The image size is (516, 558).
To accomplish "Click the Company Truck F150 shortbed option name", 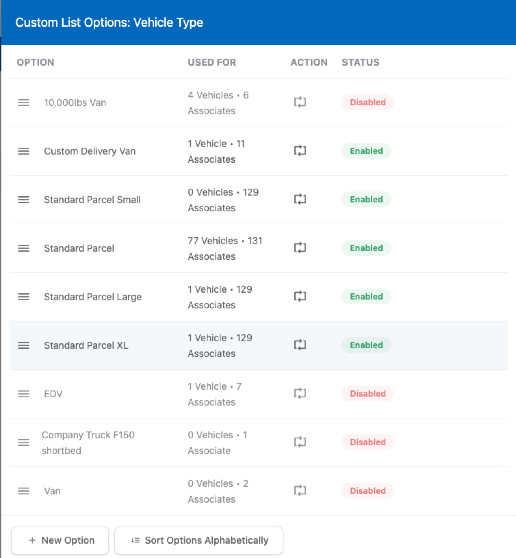I will coord(88,442).
